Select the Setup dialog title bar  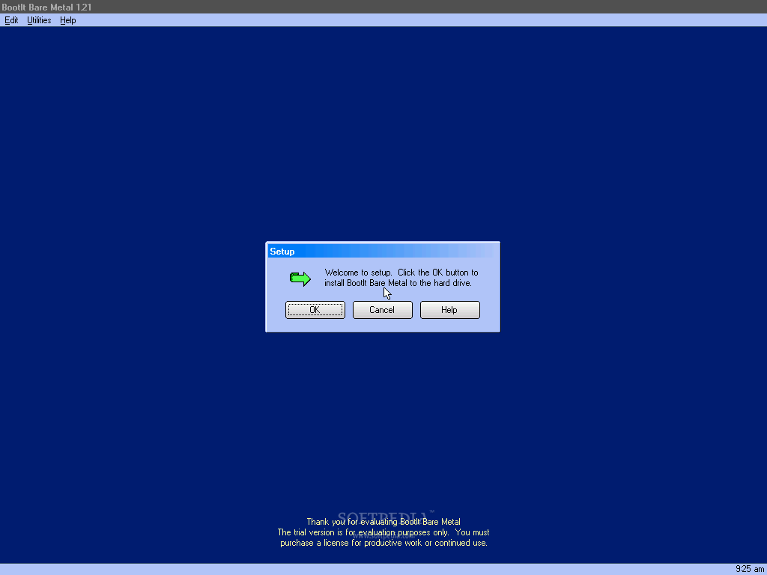(383, 252)
